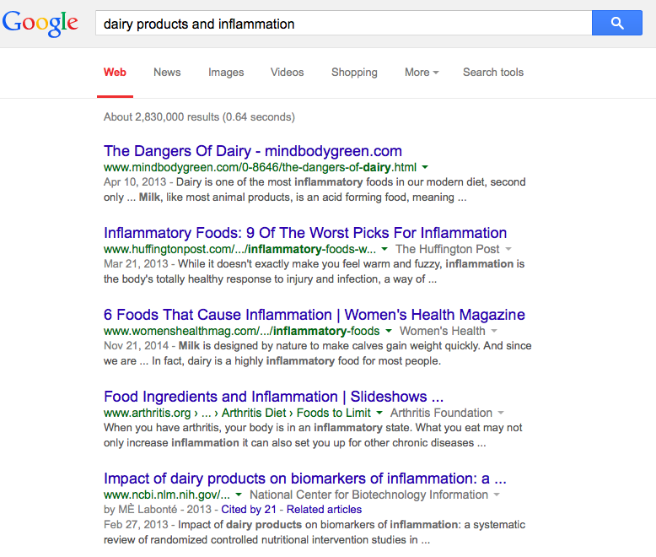This screenshot has height=557, width=656.
Task: Click National Center for Biotechnology Information label
Action: (x=369, y=495)
